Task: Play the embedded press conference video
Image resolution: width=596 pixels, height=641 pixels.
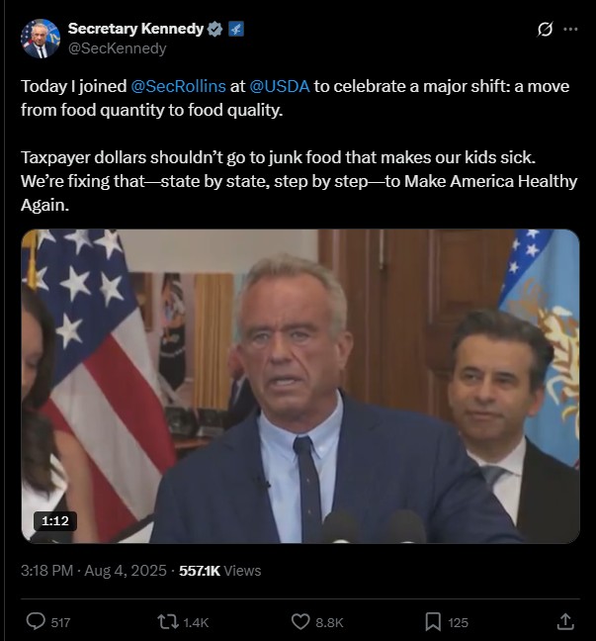Action: [300, 387]
